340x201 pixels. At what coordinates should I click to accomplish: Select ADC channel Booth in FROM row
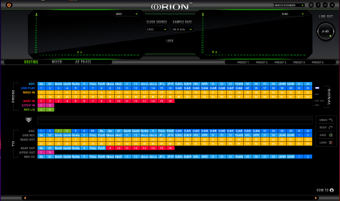[x=58, y=84]
